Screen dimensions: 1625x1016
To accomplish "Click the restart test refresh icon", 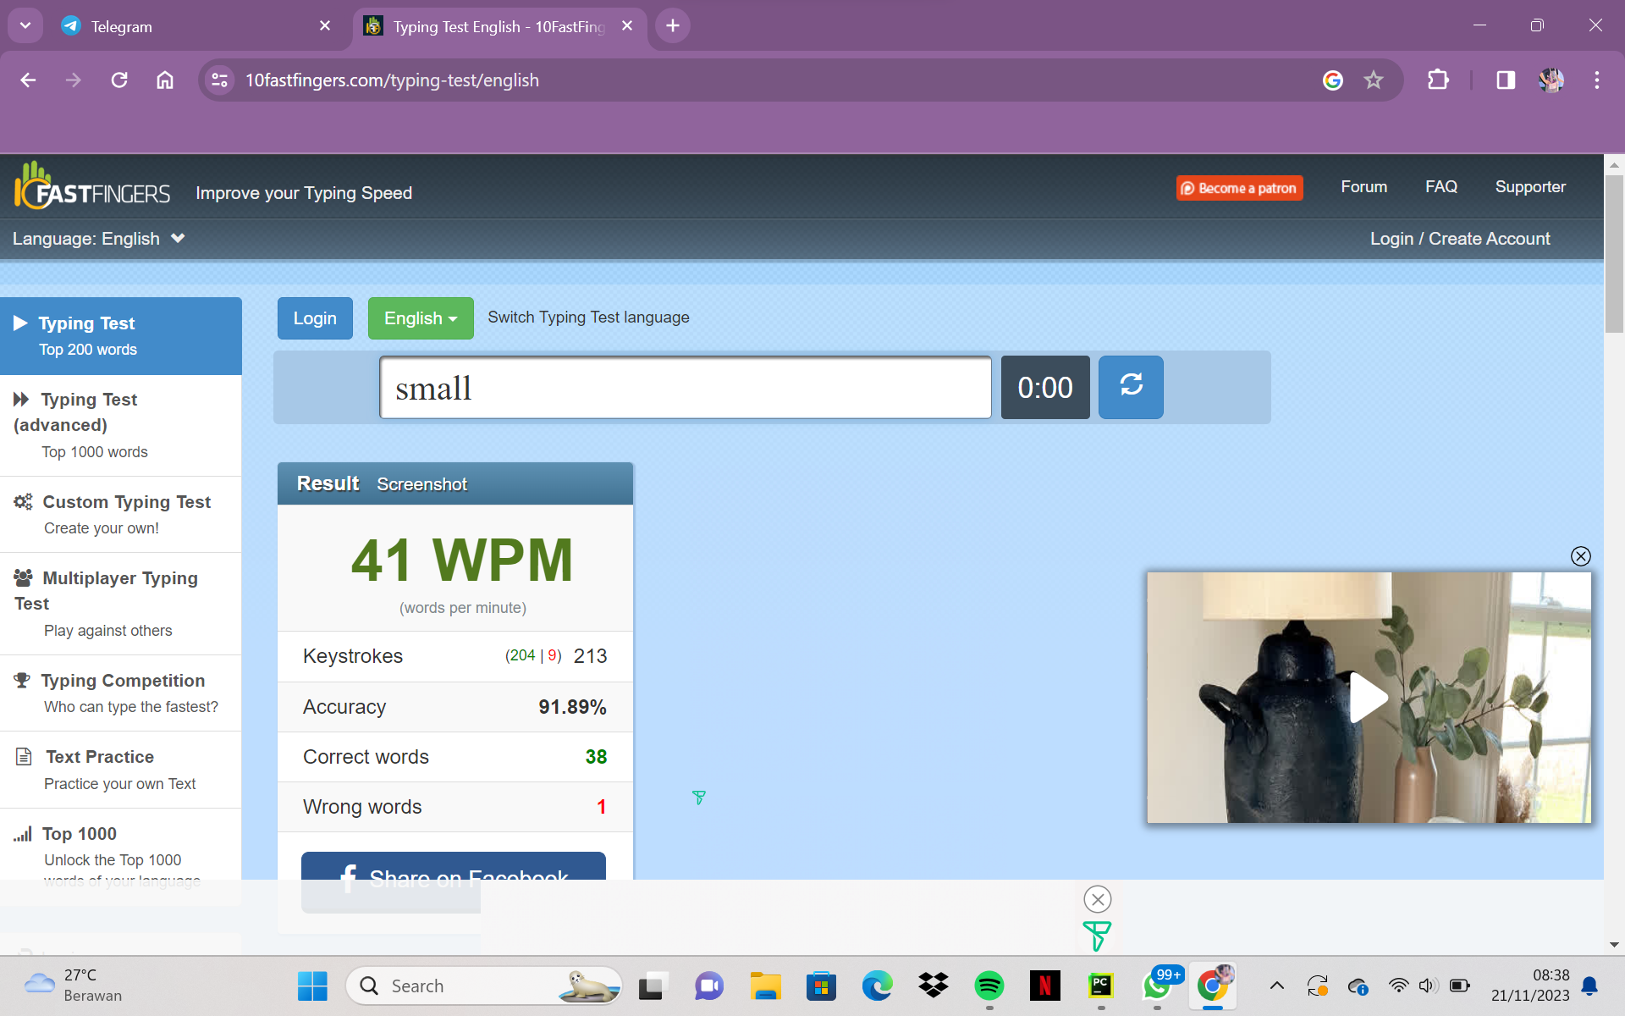I will pyautogui.click(x=1131, y=387).
